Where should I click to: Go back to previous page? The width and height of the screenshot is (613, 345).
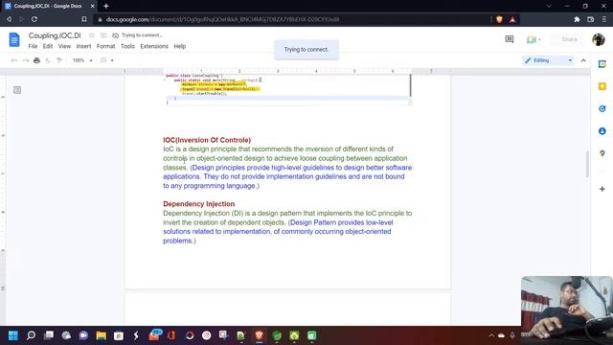(x=9, y=19)
